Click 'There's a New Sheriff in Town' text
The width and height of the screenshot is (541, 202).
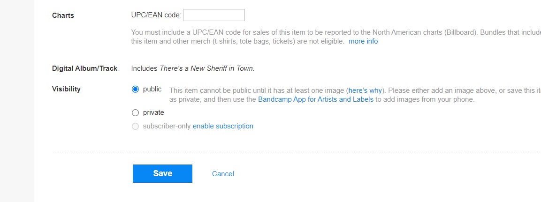point(206,68)
